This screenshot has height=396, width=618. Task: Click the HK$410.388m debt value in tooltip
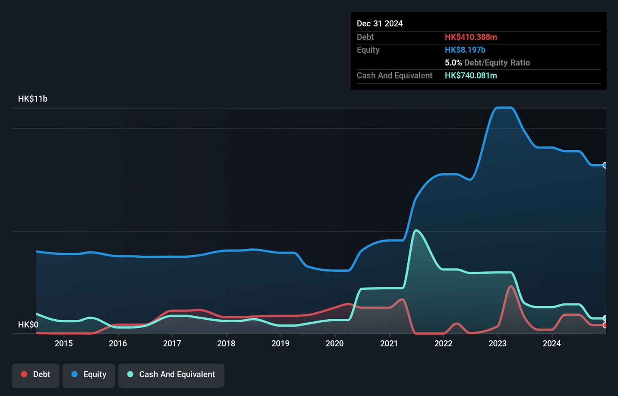[471, 37]
